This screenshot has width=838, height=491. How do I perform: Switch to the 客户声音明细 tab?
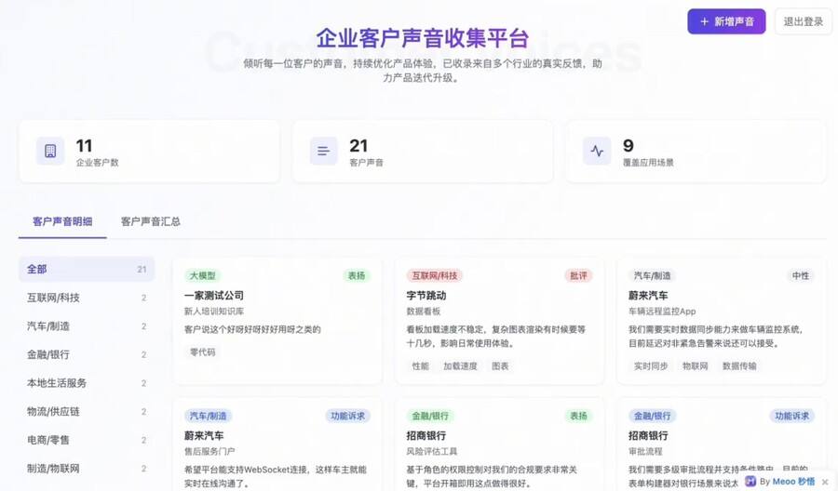pyautogui.click(x=62, y=221)
